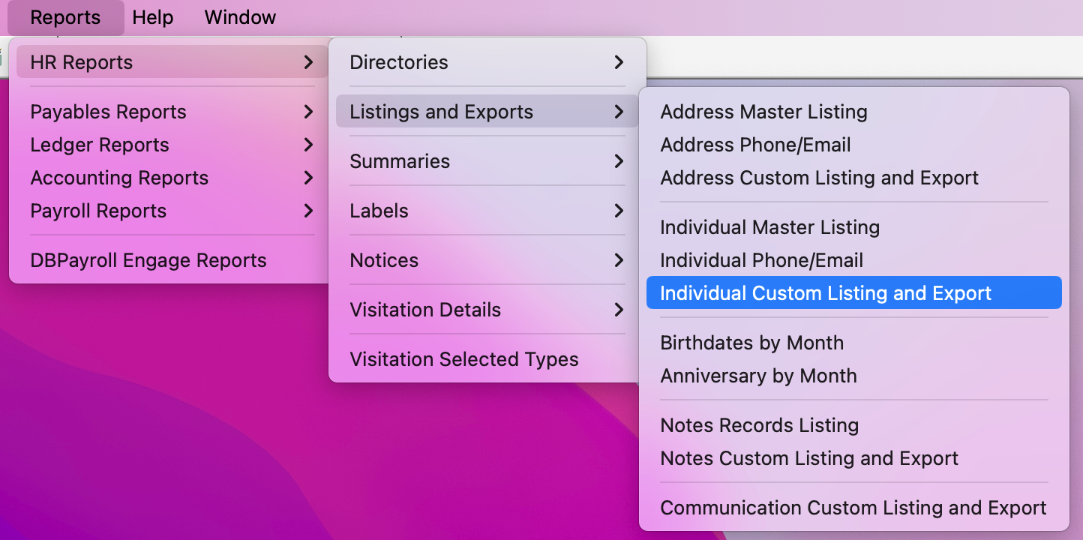Expand Accounting Reports submenu

171,178
